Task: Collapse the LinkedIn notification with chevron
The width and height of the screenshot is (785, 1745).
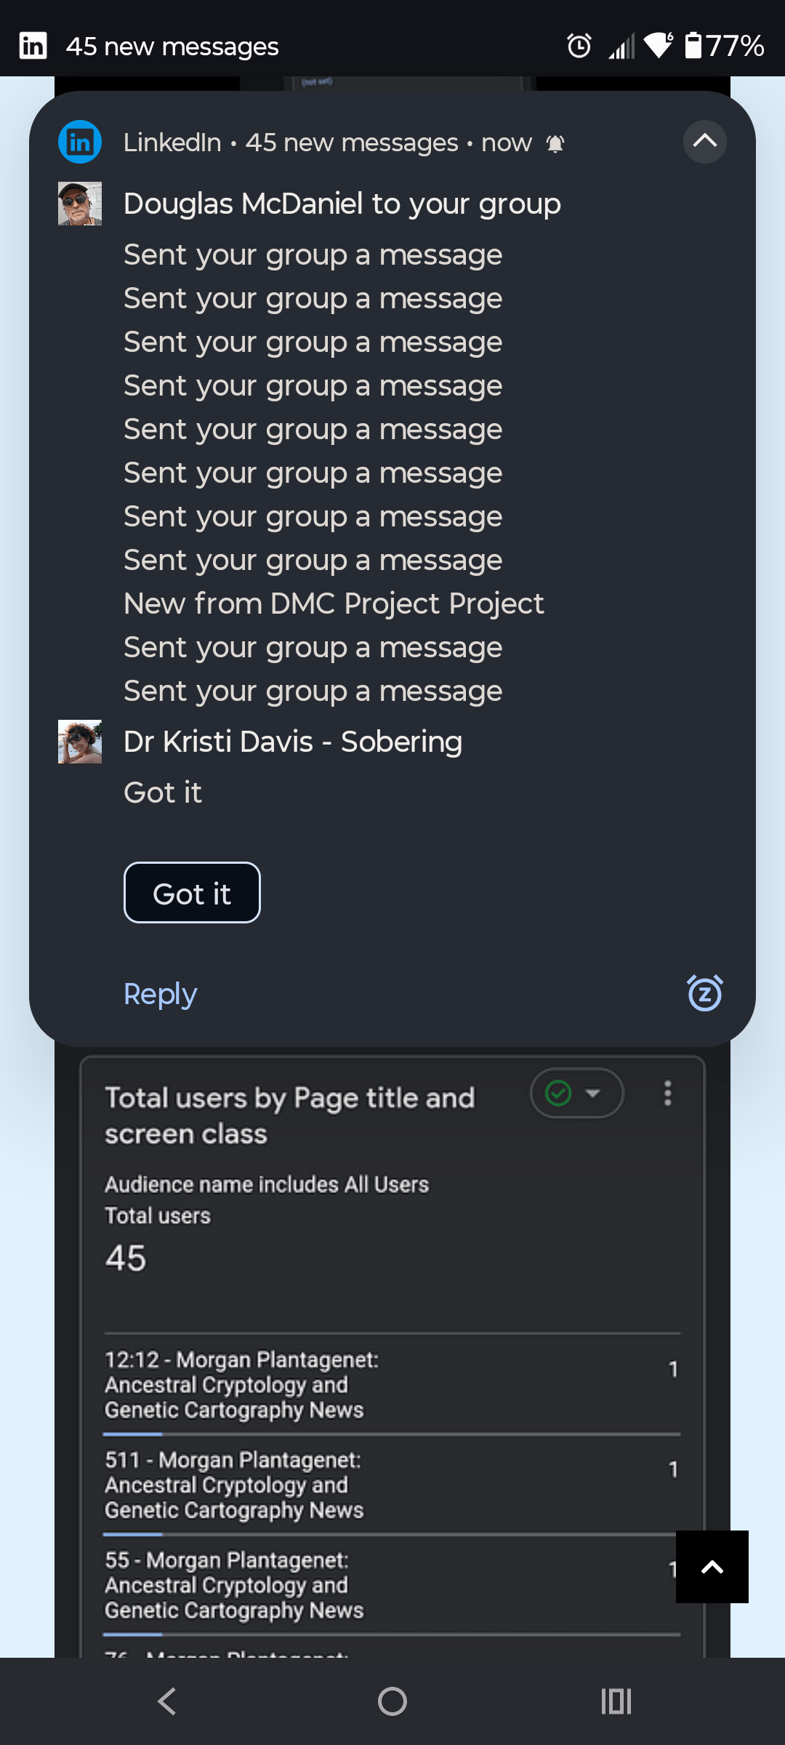Action: (704, 141)
